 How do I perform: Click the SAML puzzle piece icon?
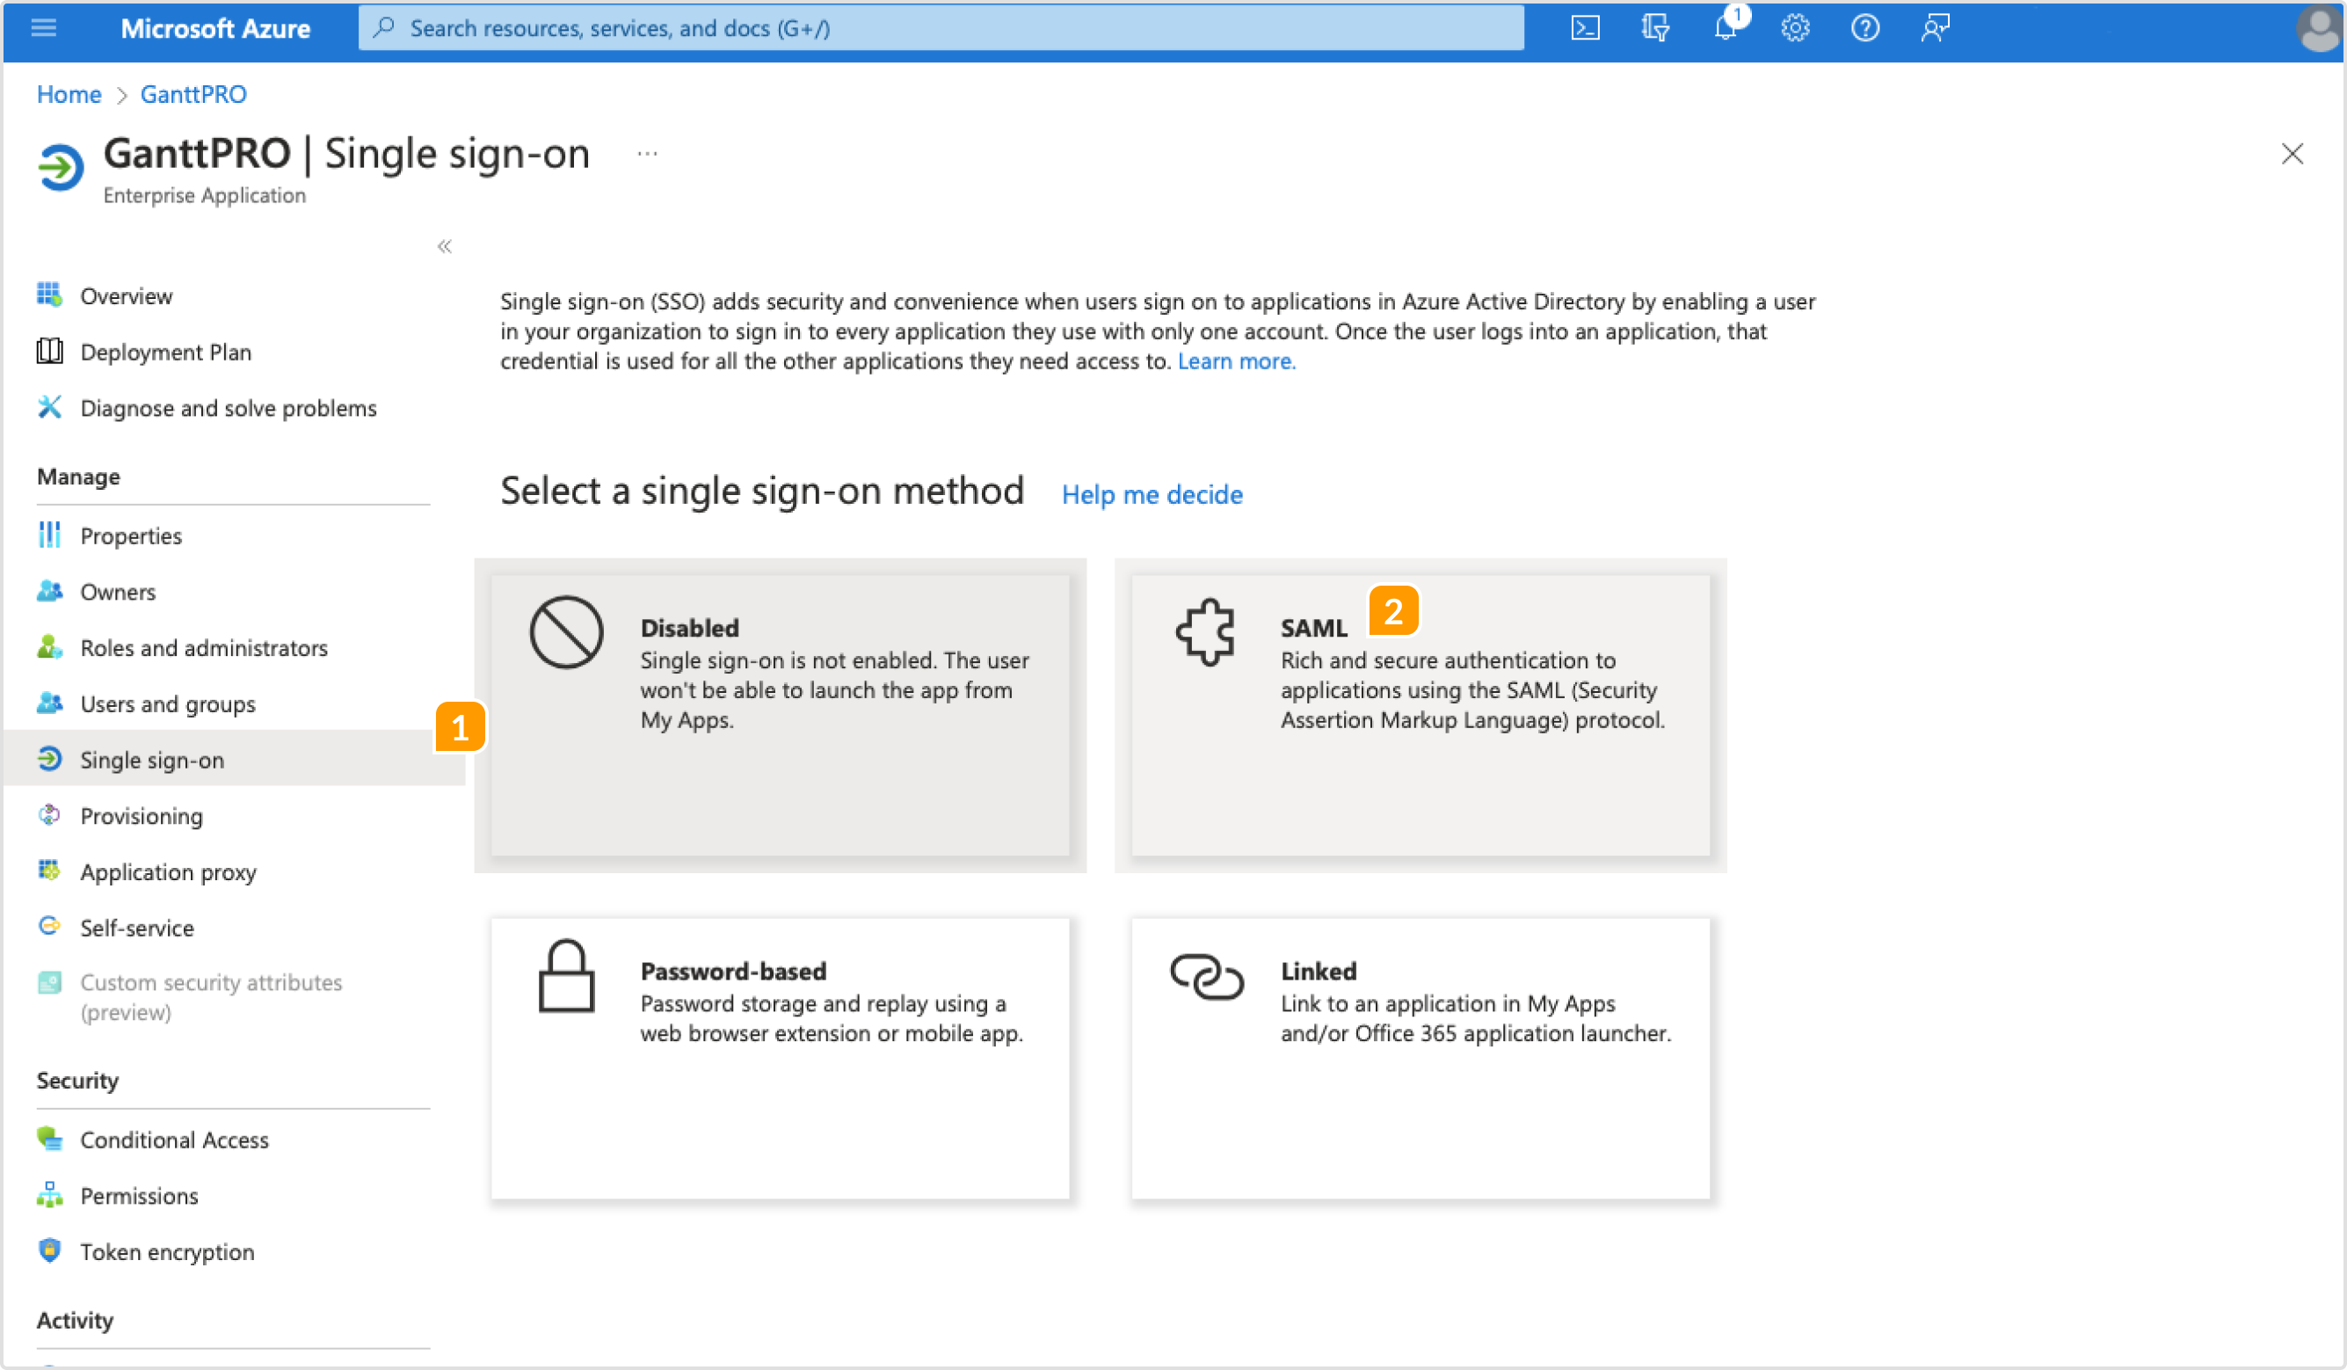1206,633
